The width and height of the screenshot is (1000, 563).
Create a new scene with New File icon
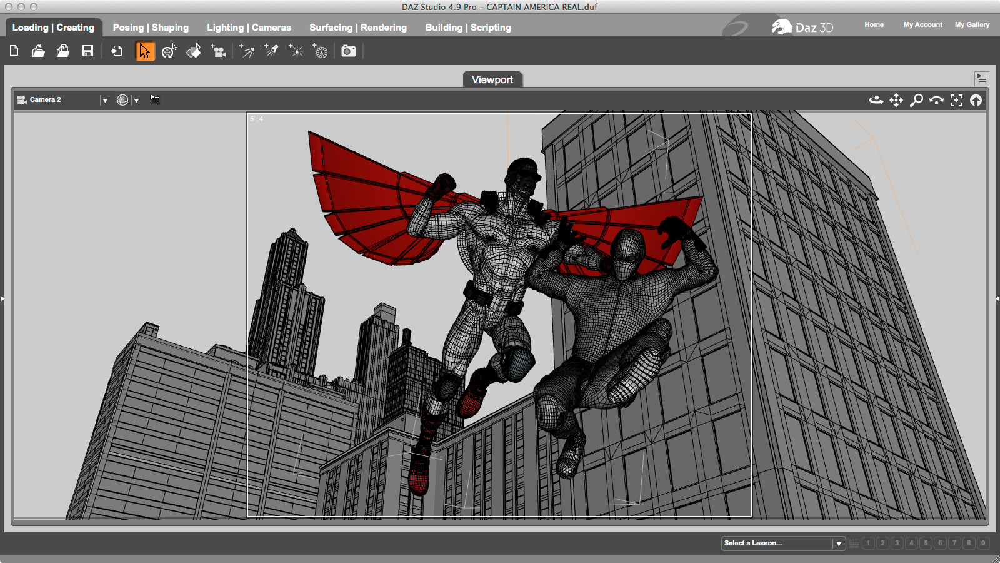click(x=14, y=51)
